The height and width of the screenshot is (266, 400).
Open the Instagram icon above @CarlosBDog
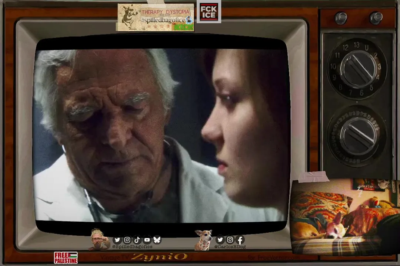coord(230,239)
